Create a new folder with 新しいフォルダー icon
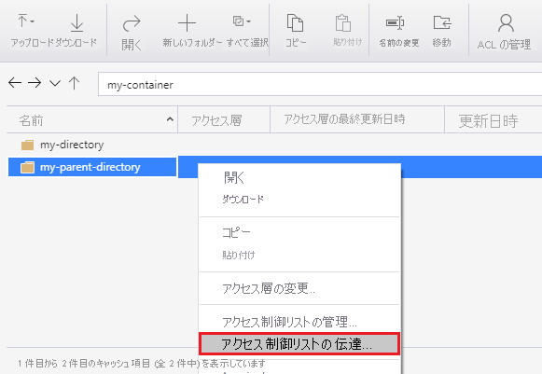Screen dimensions: 542x374 tap(187, 22)
